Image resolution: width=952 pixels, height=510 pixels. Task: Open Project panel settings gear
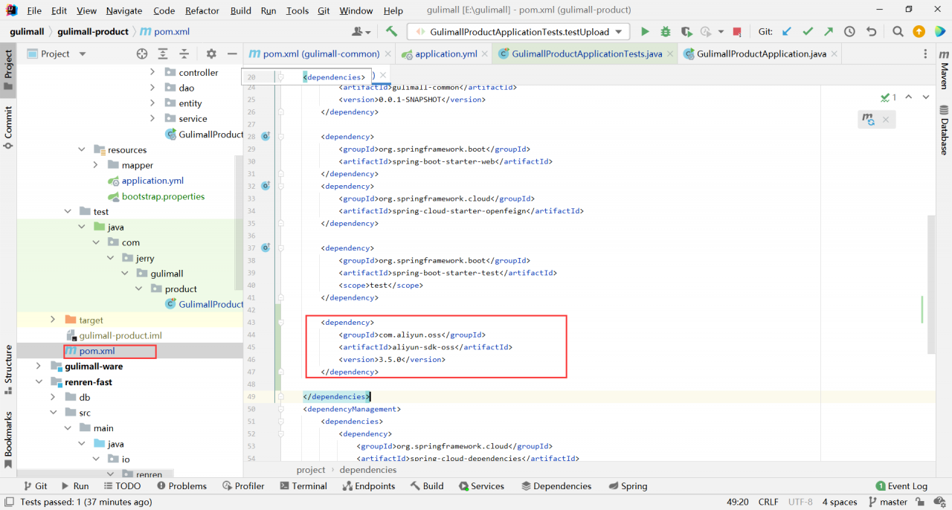click(211, 54)
